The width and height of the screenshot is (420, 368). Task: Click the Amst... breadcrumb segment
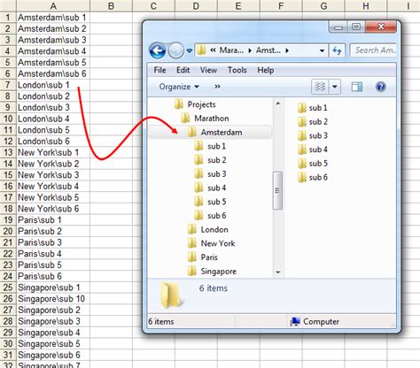pyautogui.click(x=268, y=50)
